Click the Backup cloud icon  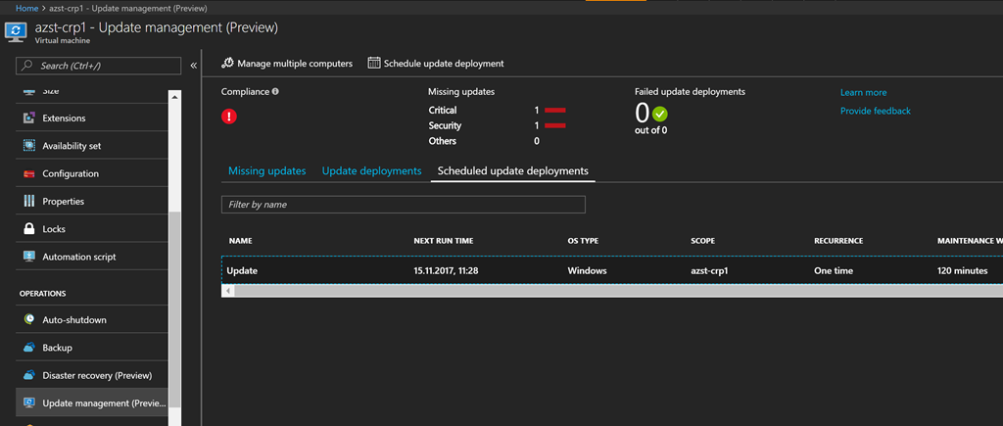pos(28,348)
